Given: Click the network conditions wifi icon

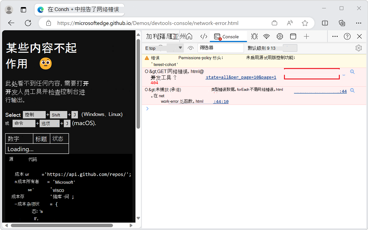Looking at the screenshot, I should pyautogui.click(x=266, y=36).
